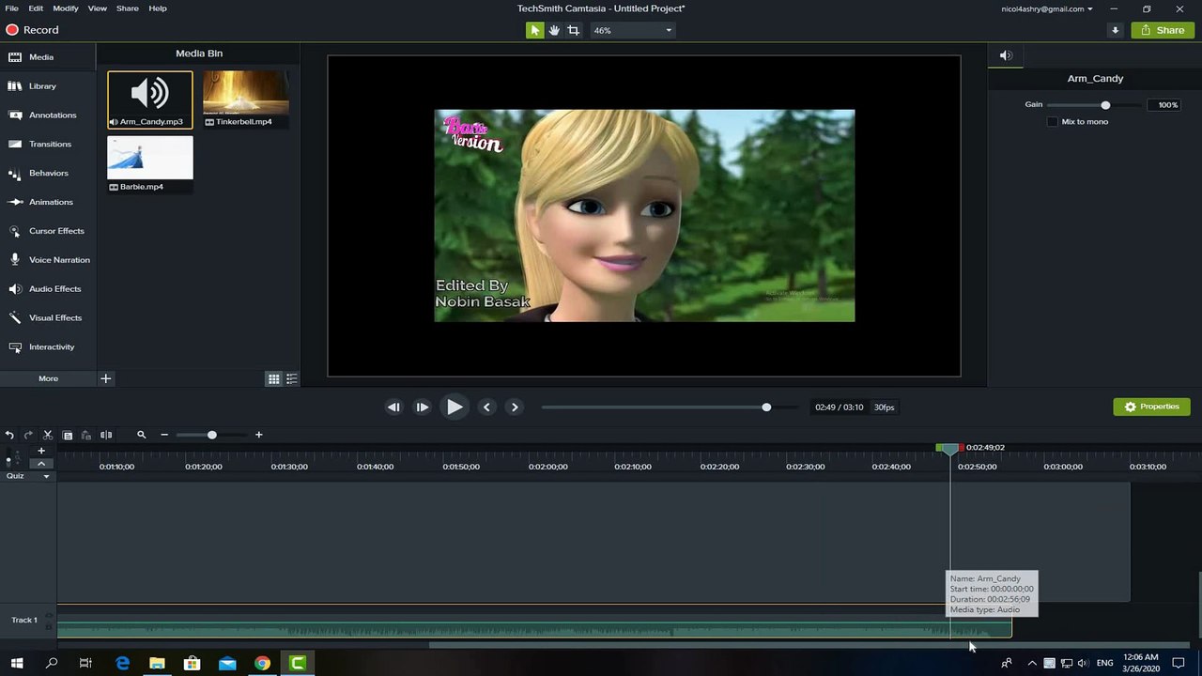Start a new recording with Record
The height and width of the screenshot is (676, 1202).
(33, 30)
